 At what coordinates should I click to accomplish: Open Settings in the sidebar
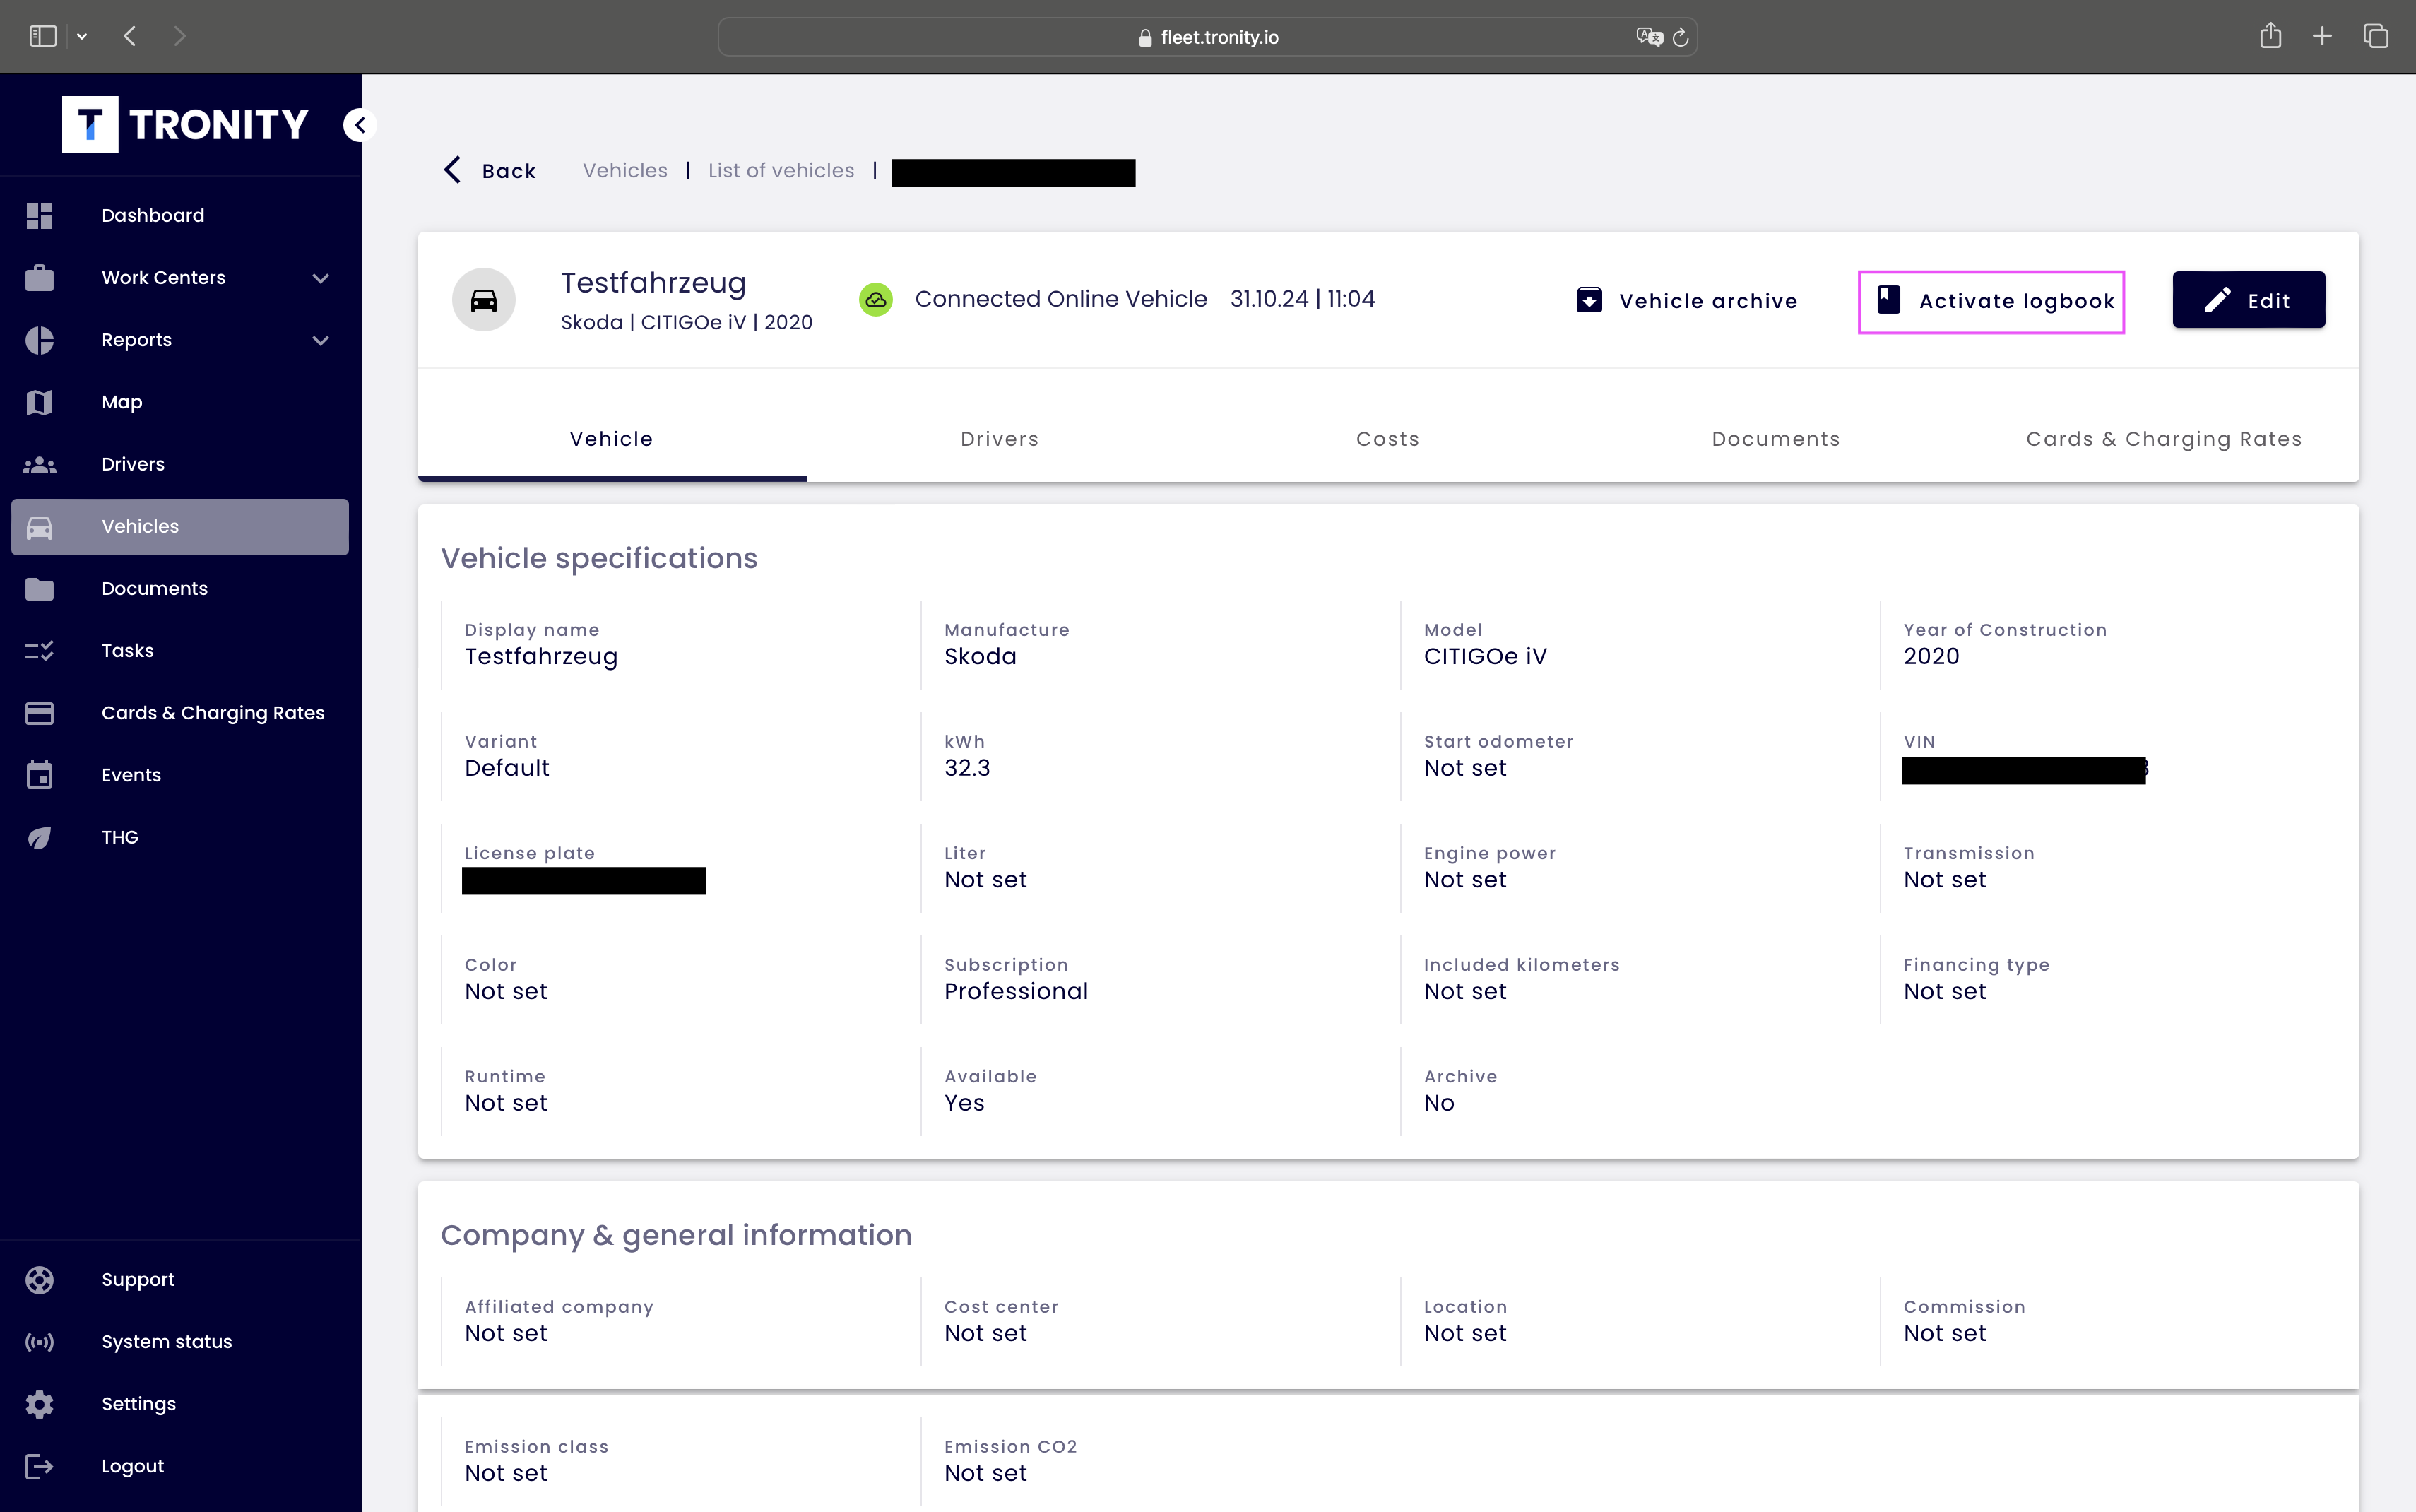pos(180,1404)
